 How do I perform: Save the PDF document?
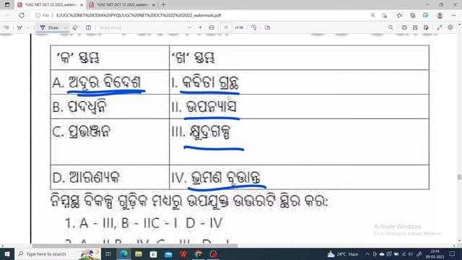pos(415,27)
